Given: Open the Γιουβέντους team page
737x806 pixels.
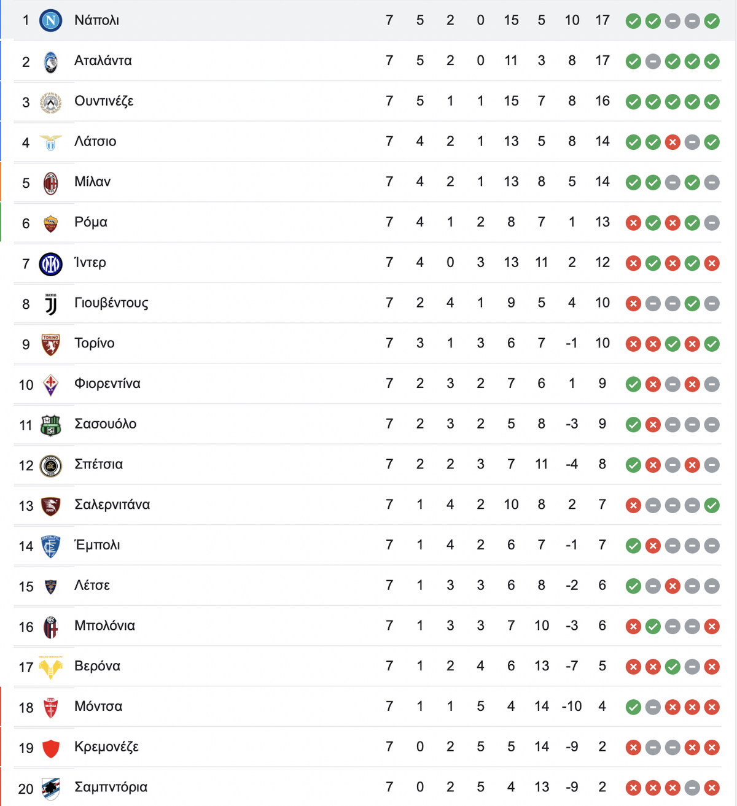Looking at the screenshot, I should 111,303.
